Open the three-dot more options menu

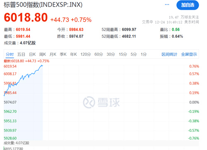[167, 5]
